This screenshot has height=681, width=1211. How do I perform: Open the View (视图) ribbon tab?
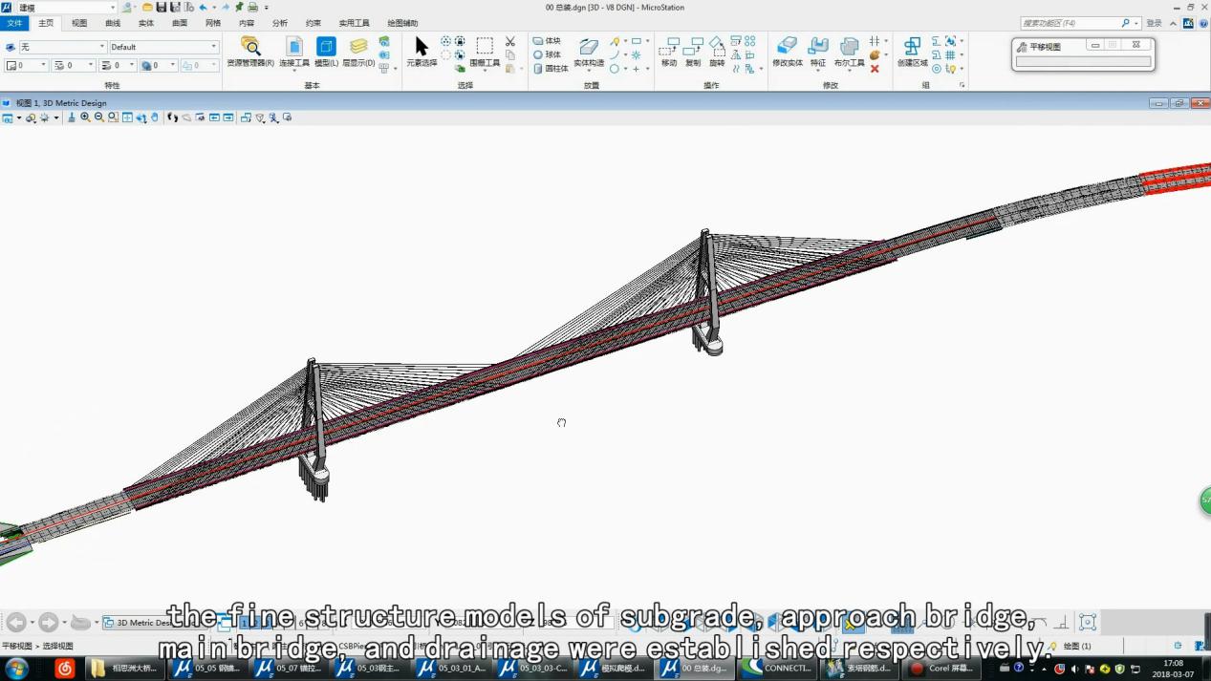[79, 23]
